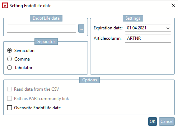Image resolution: width=178 pixels, height=129 pixels.
Task: Dismiss the dialog via Cancel button
Action: 167,121
